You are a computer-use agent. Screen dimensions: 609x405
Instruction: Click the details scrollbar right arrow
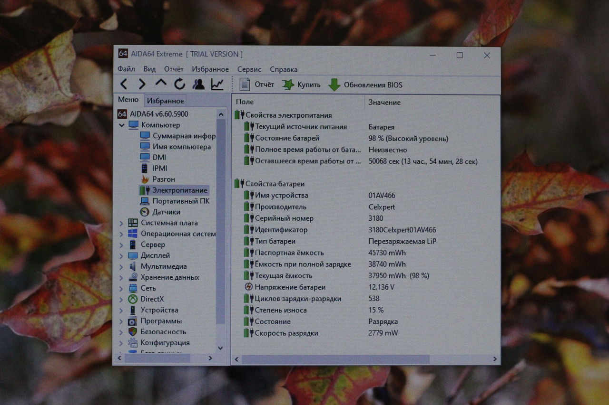click(494, 359)
